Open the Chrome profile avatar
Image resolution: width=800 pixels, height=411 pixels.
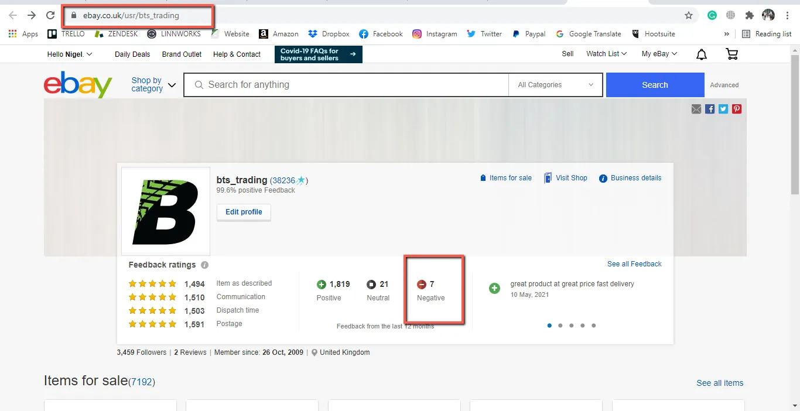(768, 15)
